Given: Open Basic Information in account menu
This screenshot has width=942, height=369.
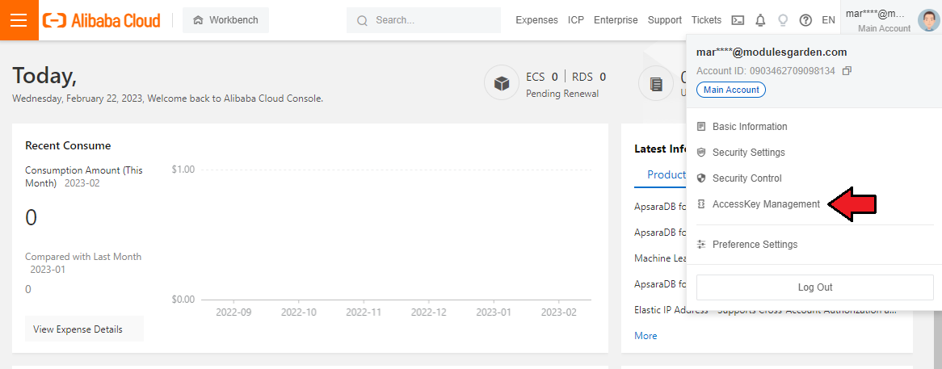Looking at the screenshot, I should click(750, 127).
